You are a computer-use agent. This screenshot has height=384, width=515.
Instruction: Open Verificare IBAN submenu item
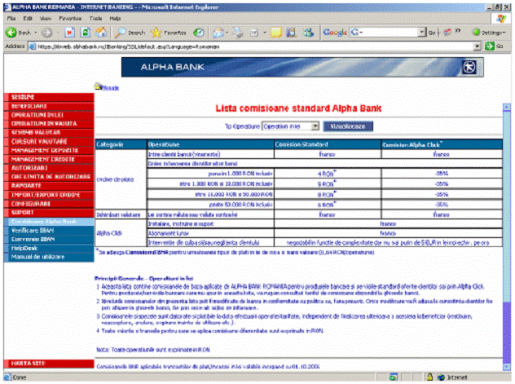(x=49, y=231)
